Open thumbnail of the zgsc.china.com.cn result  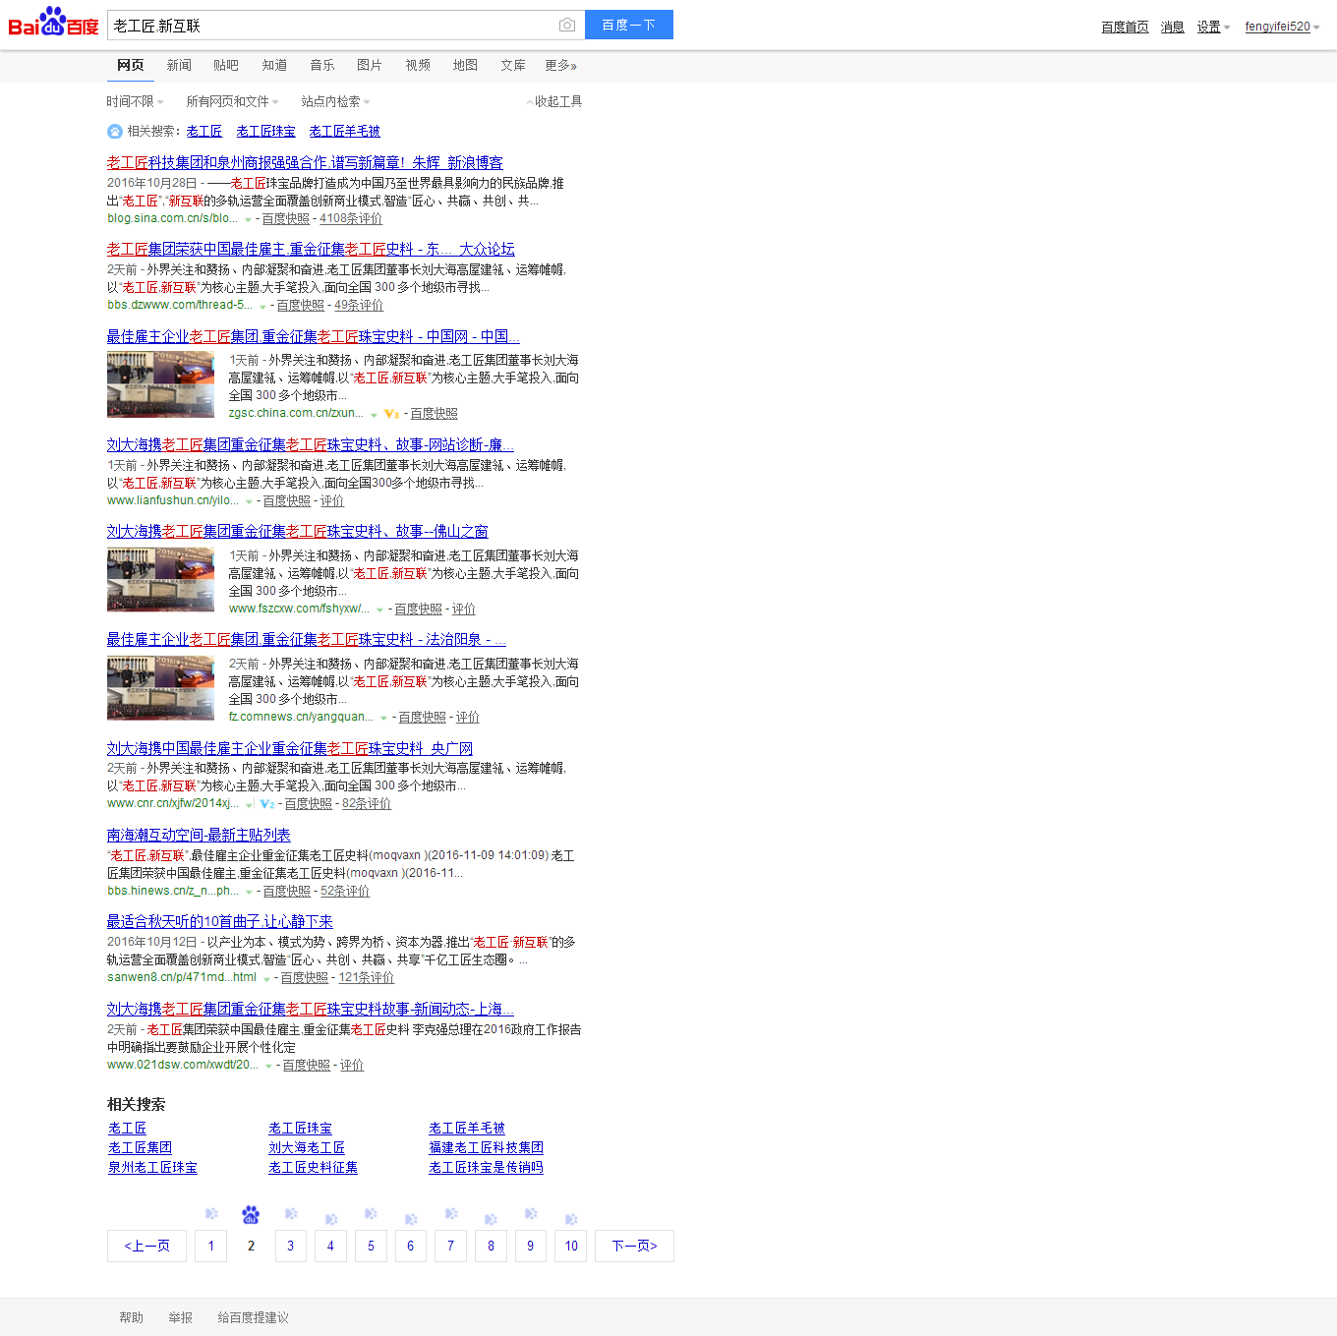(x=160, y=384)
